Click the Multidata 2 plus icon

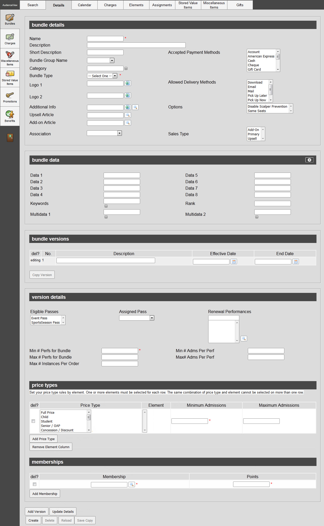257,217
